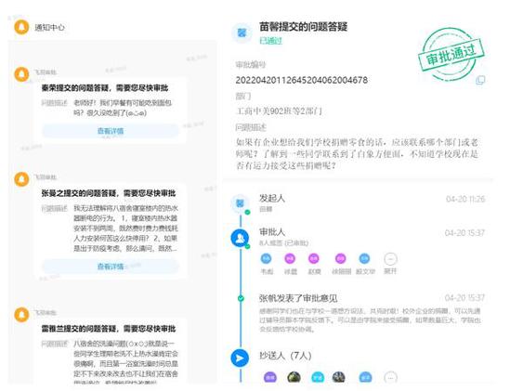
Task: Expand the approvers list
Action: pos(390,259)
